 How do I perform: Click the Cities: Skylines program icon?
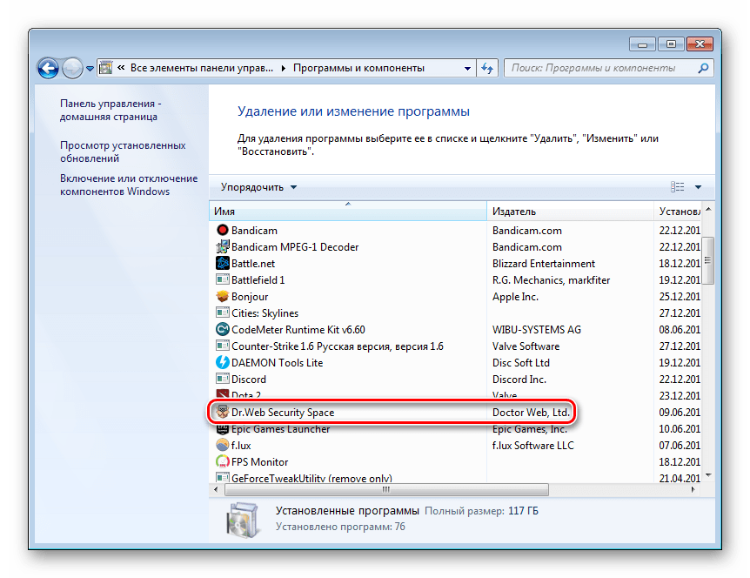223,313
